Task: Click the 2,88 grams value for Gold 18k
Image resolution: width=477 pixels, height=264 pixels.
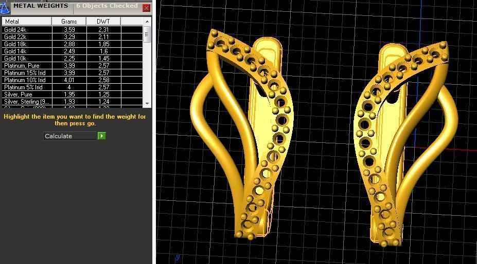Action: pyautogui.click(x=69, y=44)
